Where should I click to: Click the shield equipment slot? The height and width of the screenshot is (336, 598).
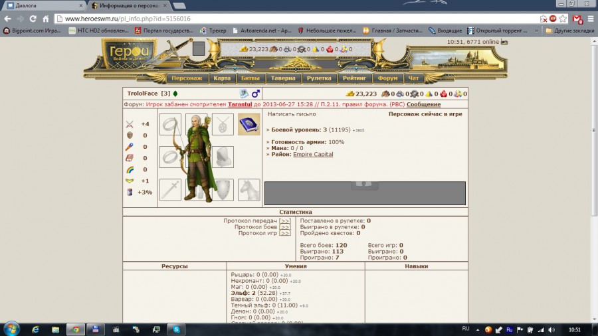[x=223, y=190]
